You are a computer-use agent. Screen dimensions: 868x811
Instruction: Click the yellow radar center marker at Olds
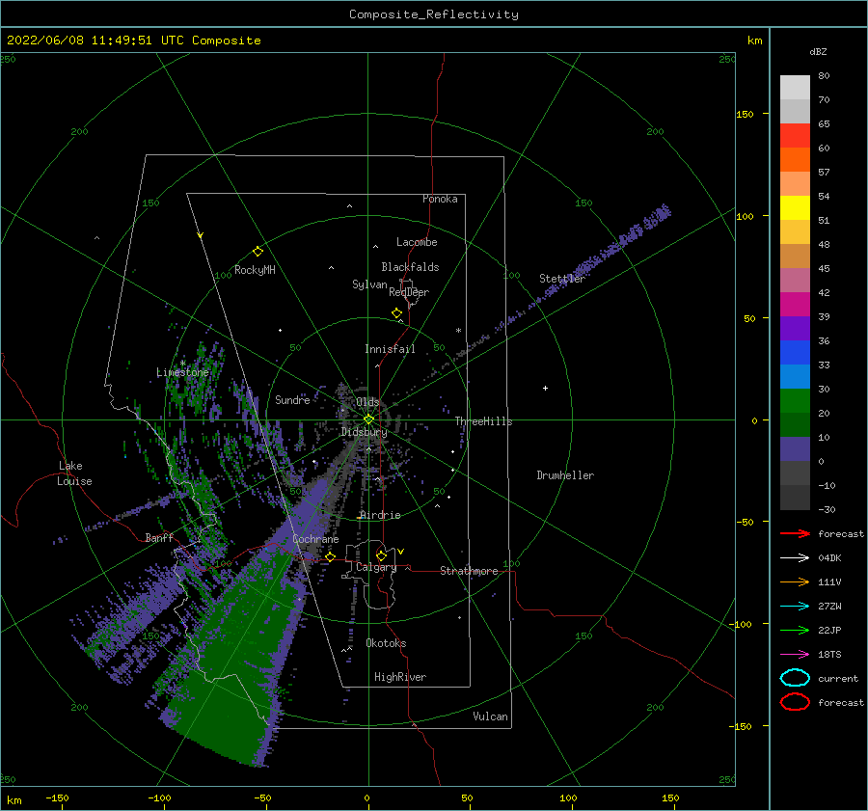(x=368, y=419)
